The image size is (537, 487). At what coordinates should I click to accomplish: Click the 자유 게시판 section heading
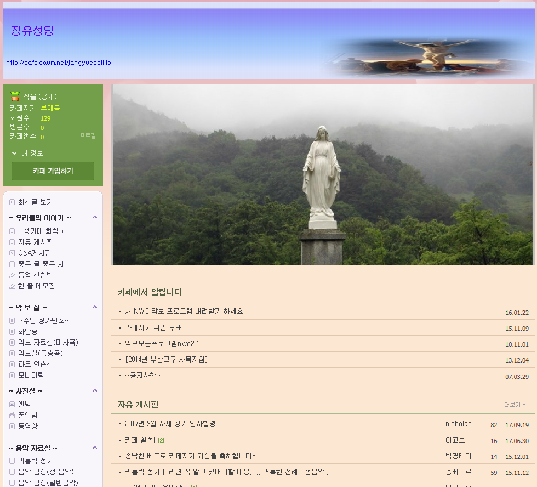(138, 405)
